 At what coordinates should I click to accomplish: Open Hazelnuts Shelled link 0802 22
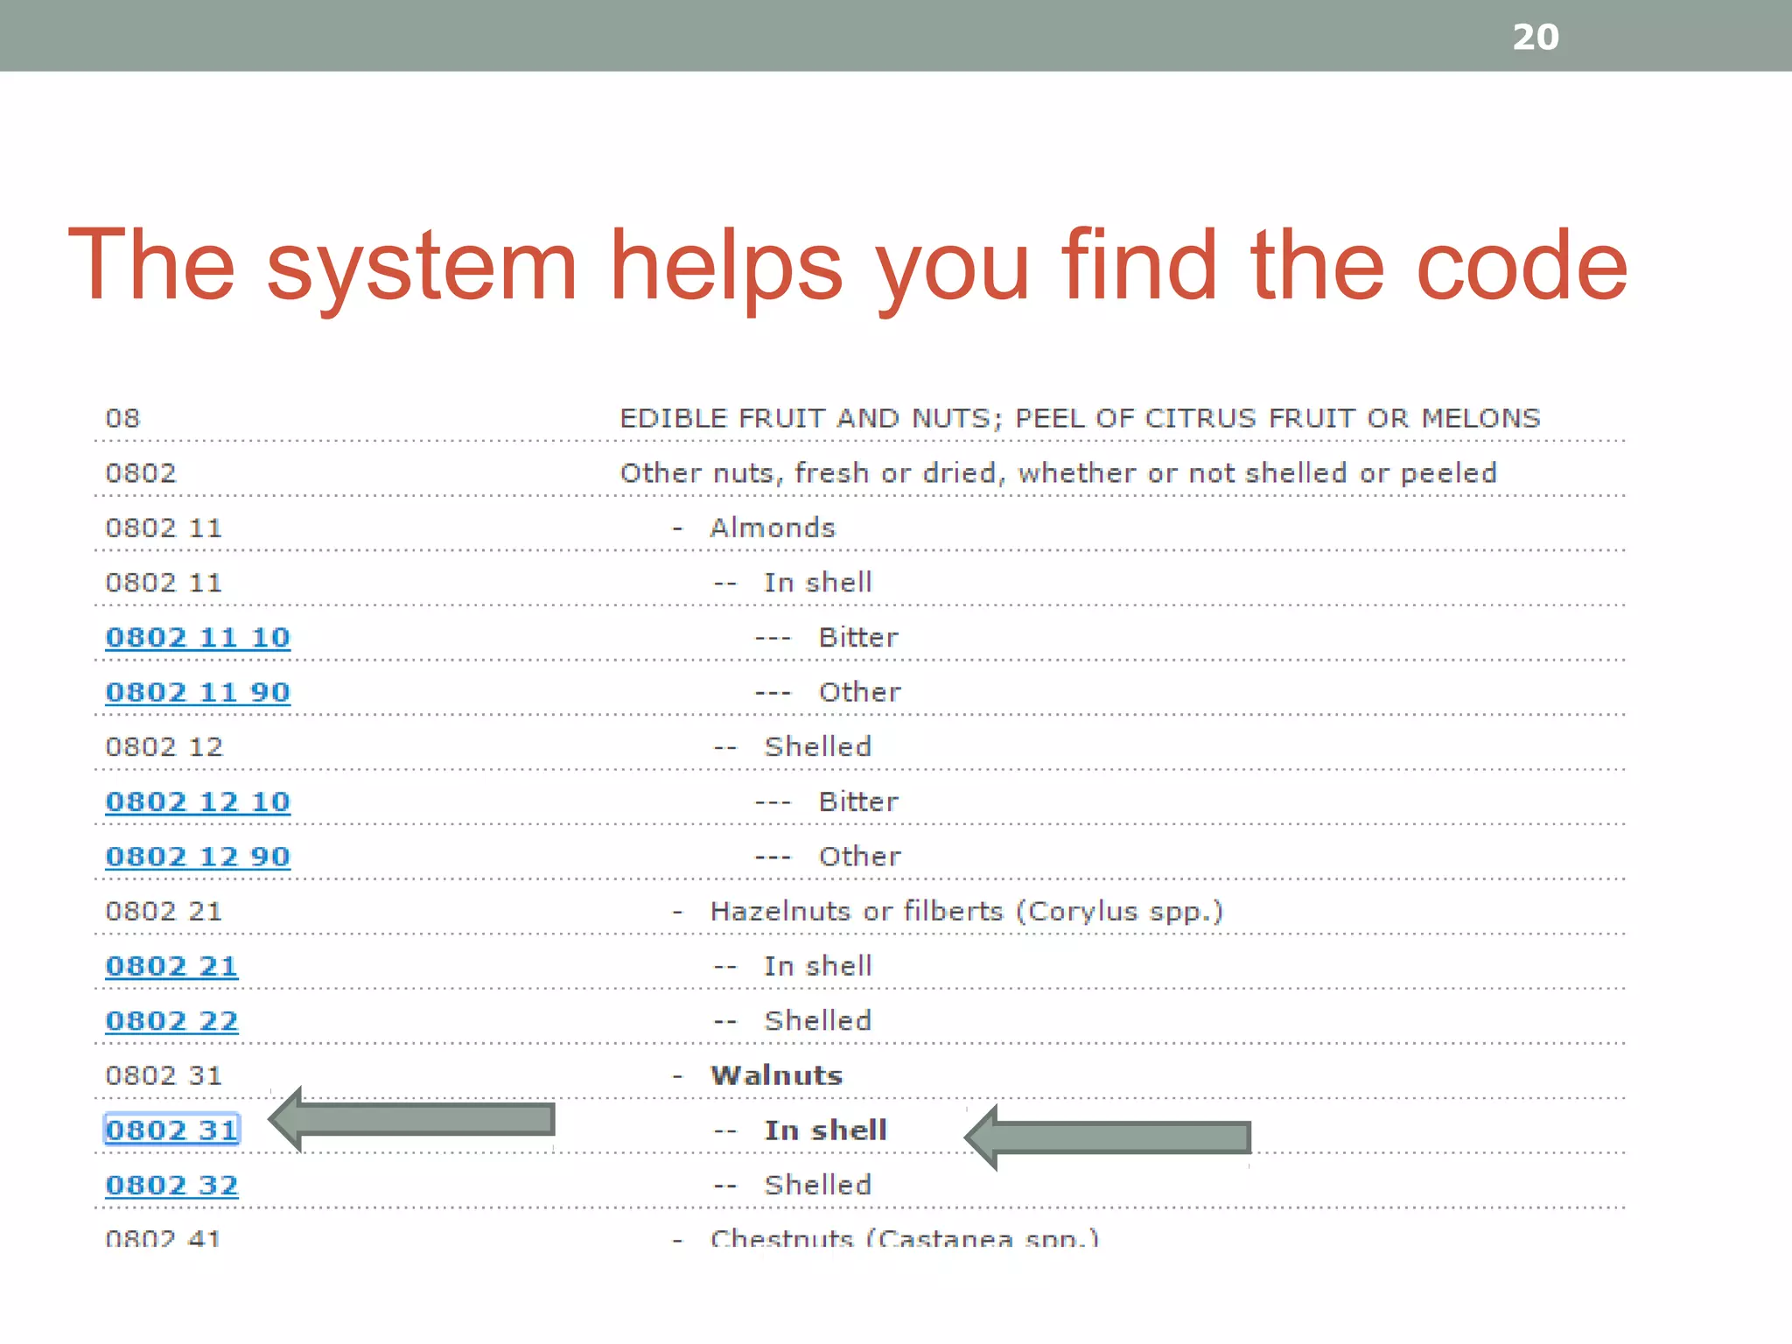pos(171,1021)
